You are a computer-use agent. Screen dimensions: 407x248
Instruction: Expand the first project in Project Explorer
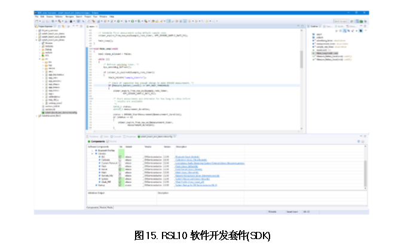click(x=36, y=30)
